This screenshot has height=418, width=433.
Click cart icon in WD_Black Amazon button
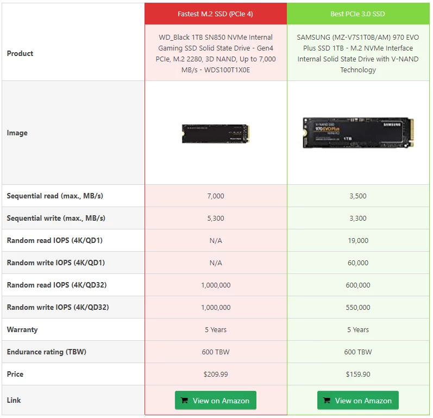(x=184, y=400)
